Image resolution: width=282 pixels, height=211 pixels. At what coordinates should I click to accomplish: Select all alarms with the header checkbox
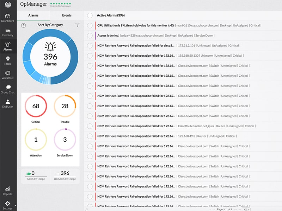(90, 15)
